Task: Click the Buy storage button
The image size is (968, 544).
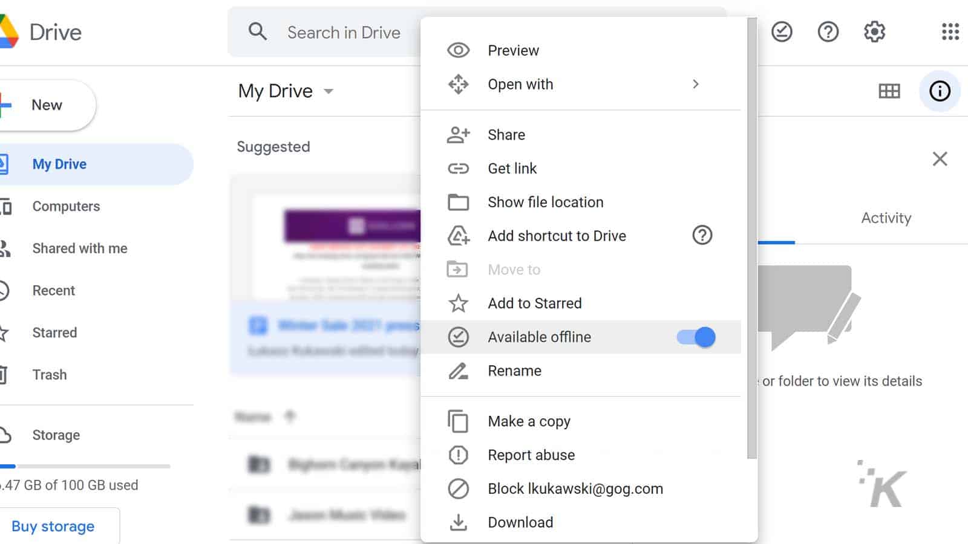Action: tap(52, 526)
